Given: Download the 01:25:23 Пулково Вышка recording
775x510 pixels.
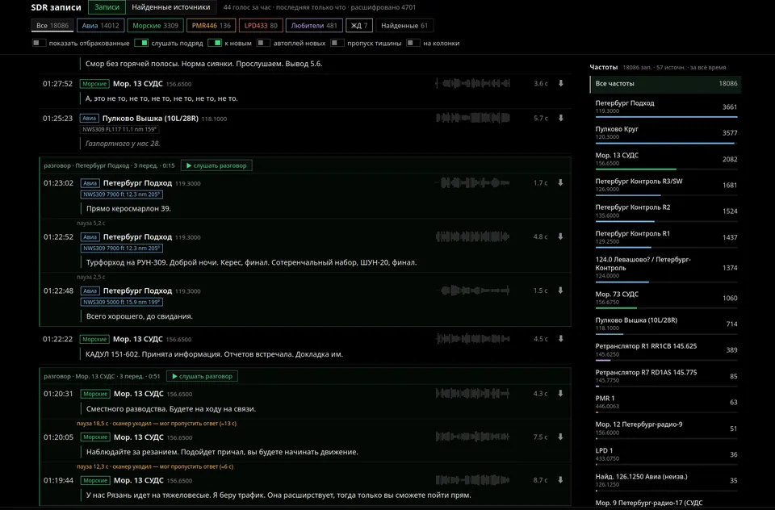Looking at the screenshot, I should point(561,118).
